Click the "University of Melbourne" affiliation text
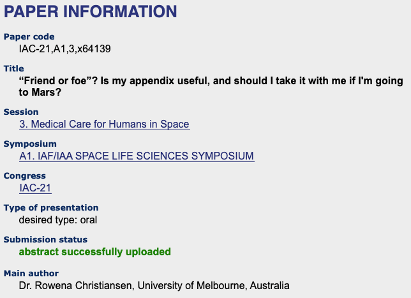 [186, 285]
